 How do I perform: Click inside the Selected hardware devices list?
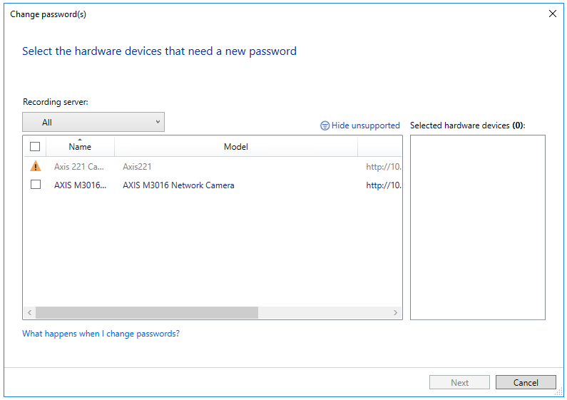coord(477,227)
